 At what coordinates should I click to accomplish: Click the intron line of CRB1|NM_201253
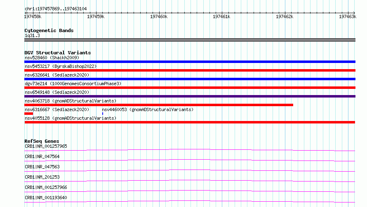[x=190, y=180]
